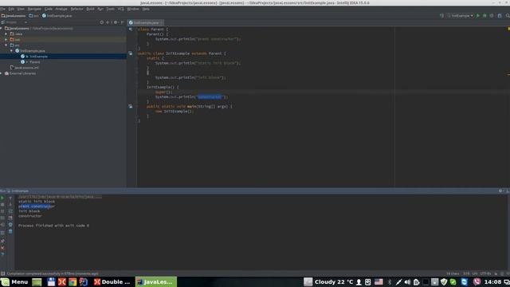The image size is (510, 287).
Task: Click Make Project icon in main toolbar
Action: pos(441,16)
